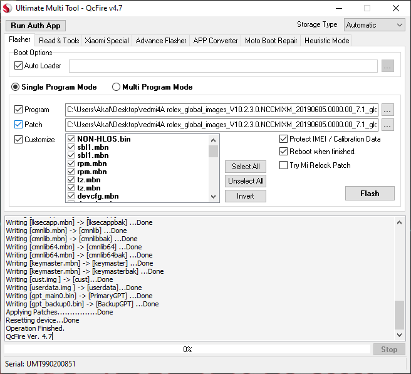Toggle the Program checkbox
This screenshot has height=374, width=411.
pos(18,109)
